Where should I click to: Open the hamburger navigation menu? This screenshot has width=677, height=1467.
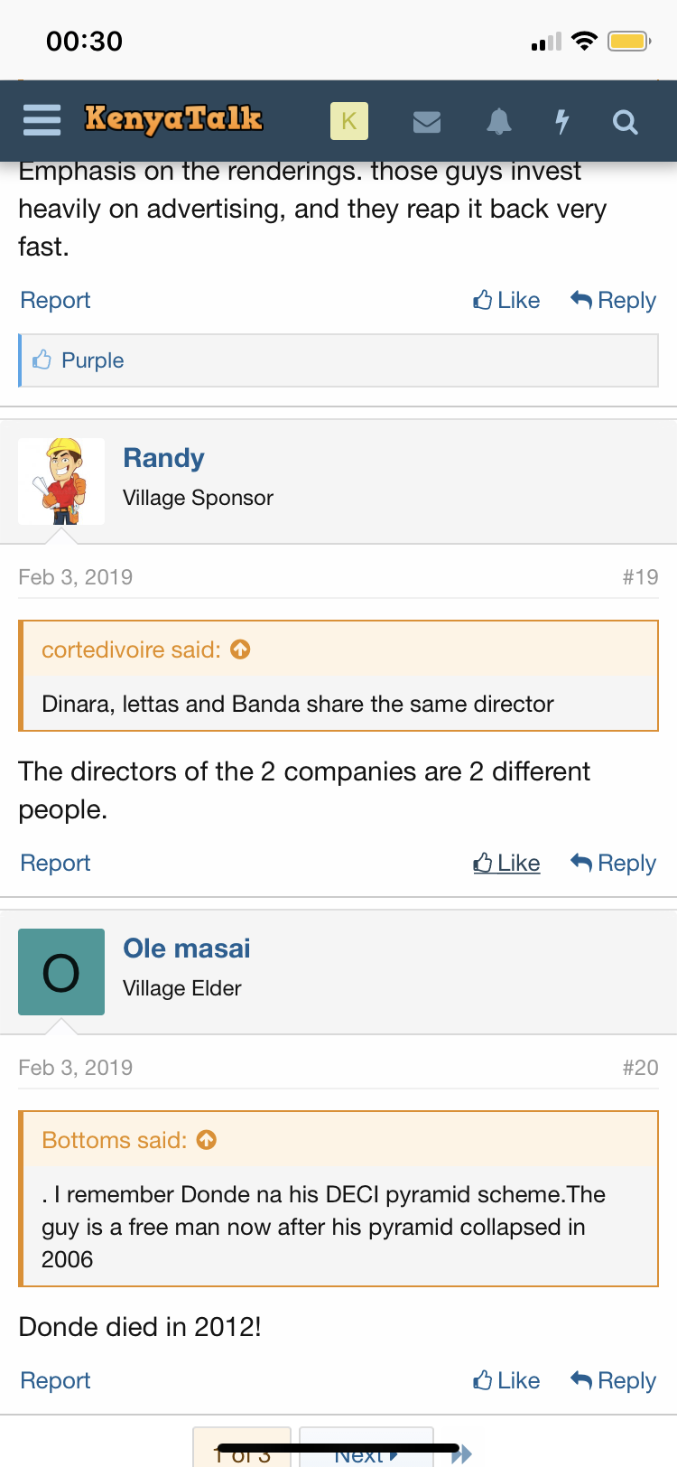tap(42, 120)
